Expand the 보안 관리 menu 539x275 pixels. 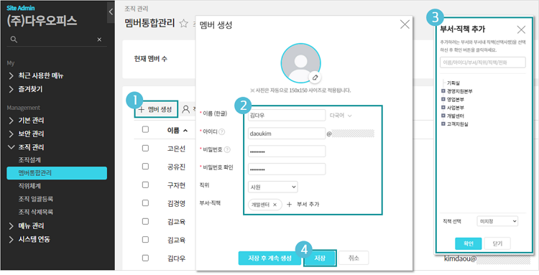click(31, 134)
